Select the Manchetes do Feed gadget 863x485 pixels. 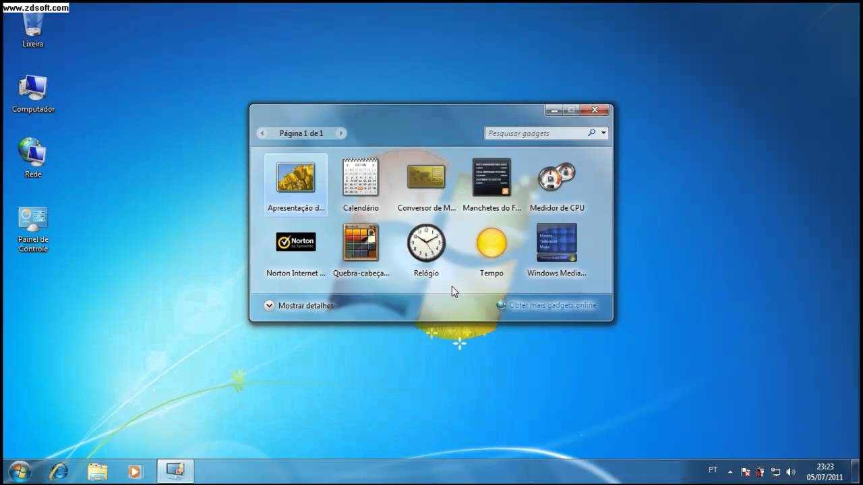tap(492, 184)
